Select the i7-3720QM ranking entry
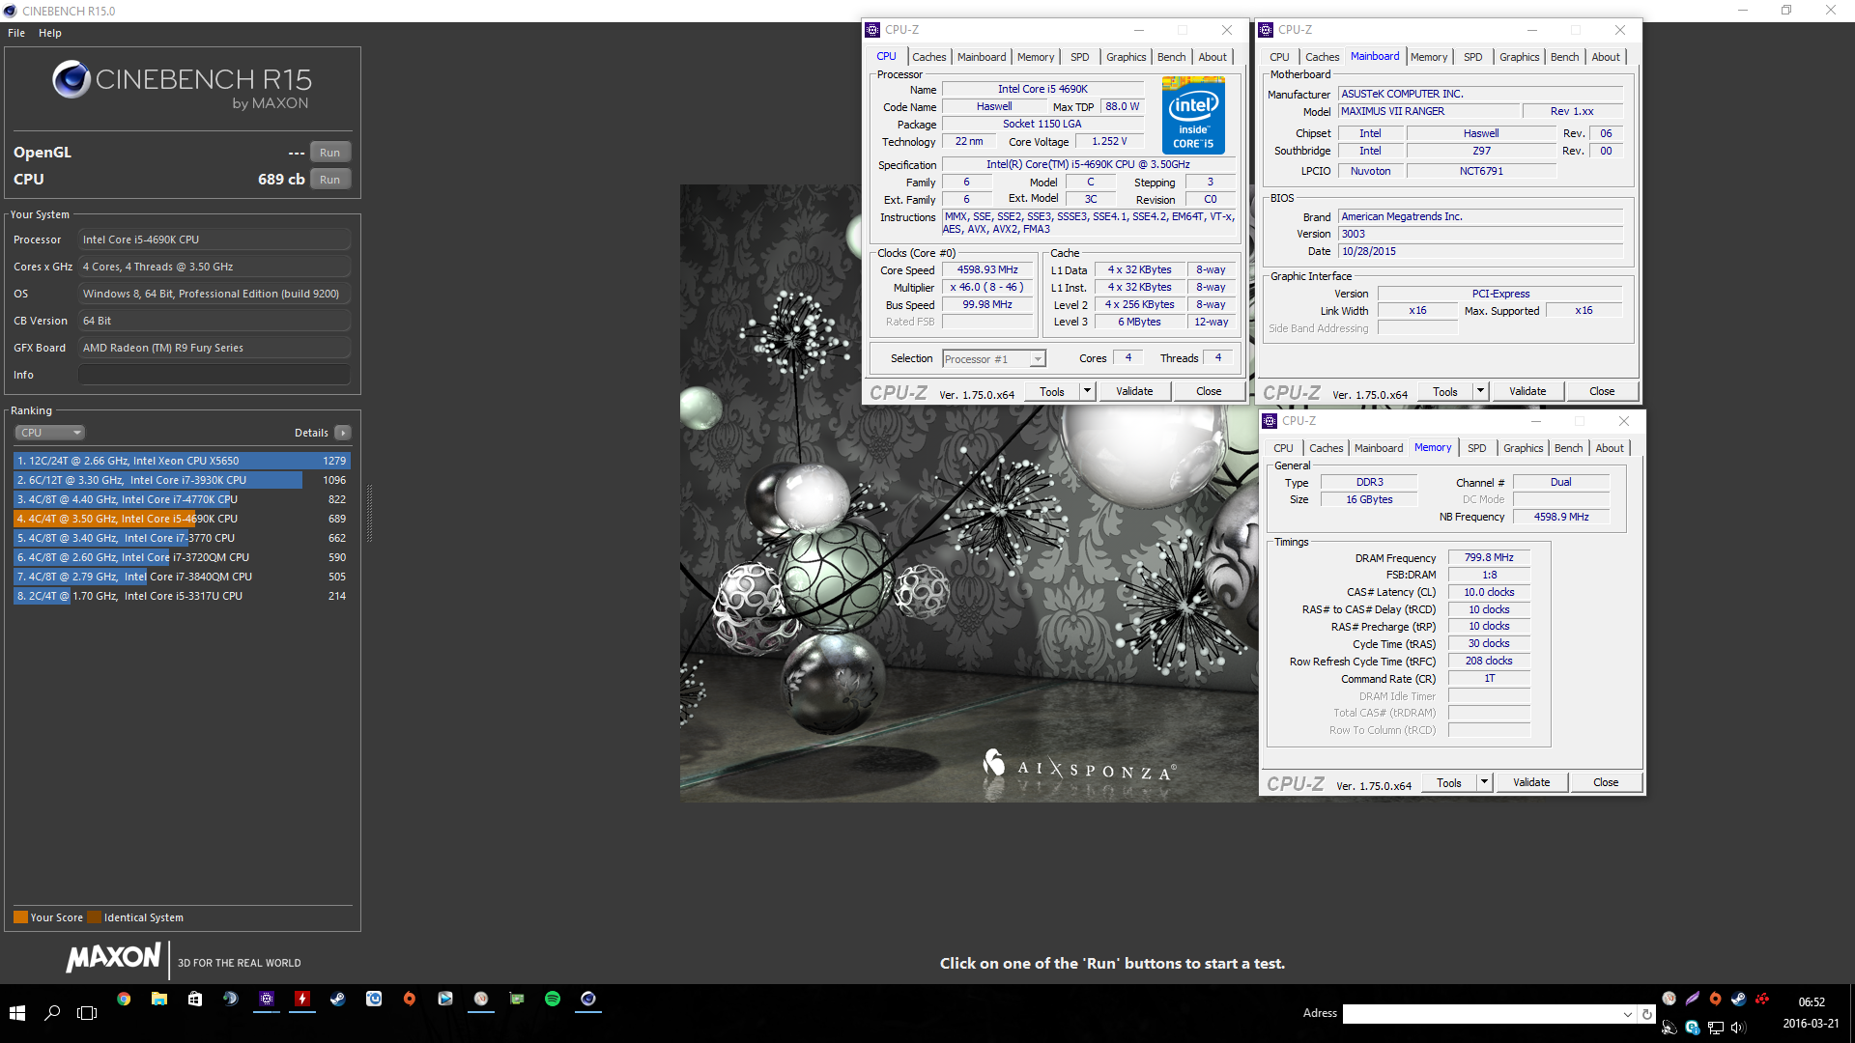Screen dimensions: 1855x1043 [182, 557]
